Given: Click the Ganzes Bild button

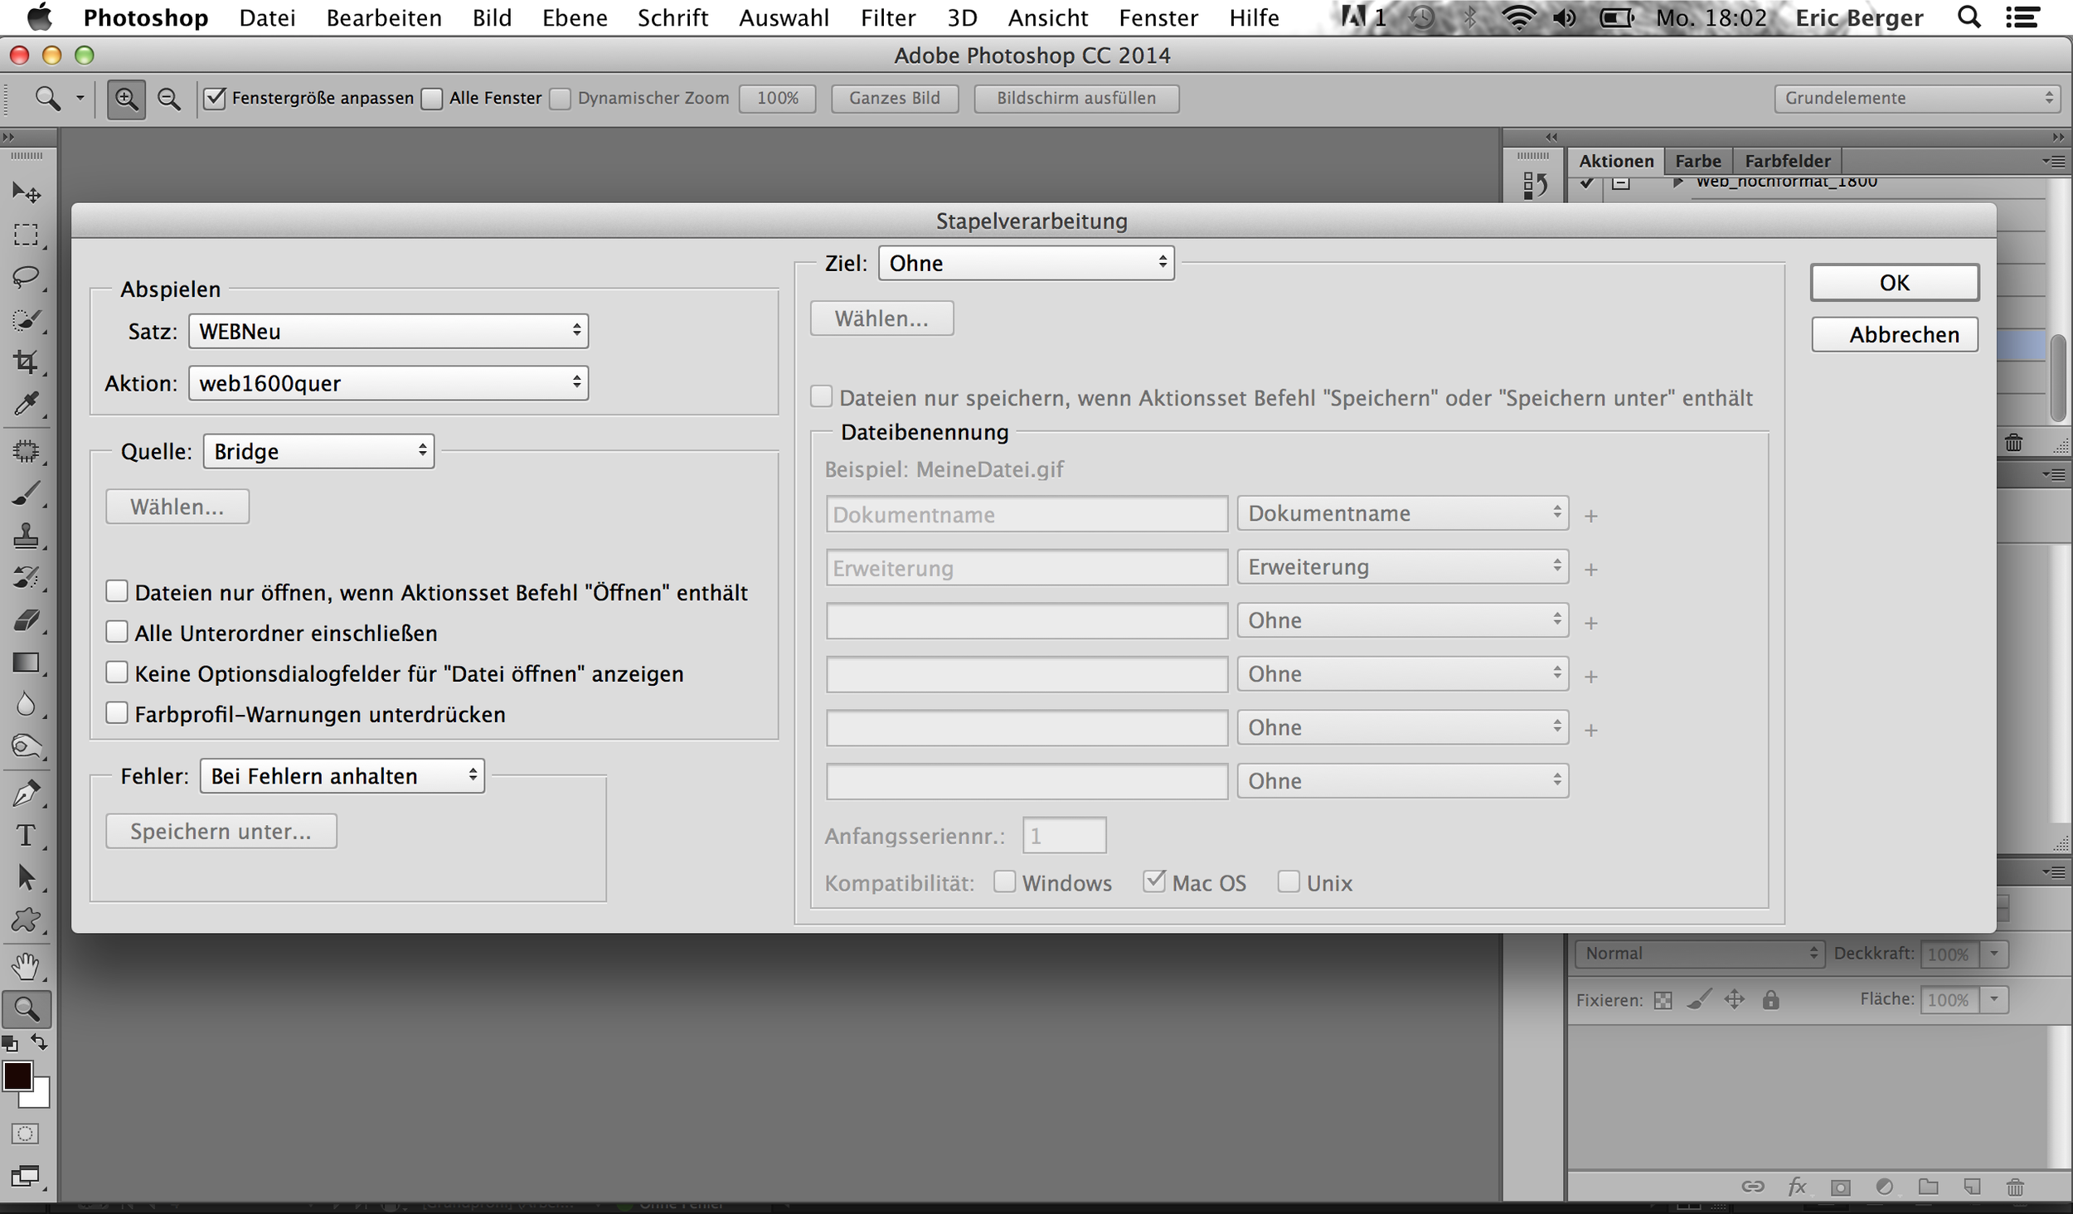Looking at the screenshot, I should click(x=895, y=99).
